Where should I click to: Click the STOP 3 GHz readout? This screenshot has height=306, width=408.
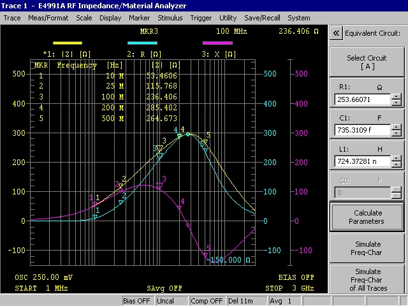pos(289,288)
